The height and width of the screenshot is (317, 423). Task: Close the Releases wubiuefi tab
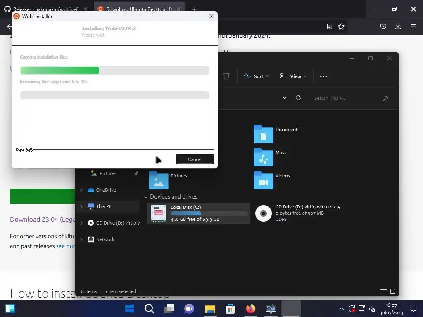86,9
